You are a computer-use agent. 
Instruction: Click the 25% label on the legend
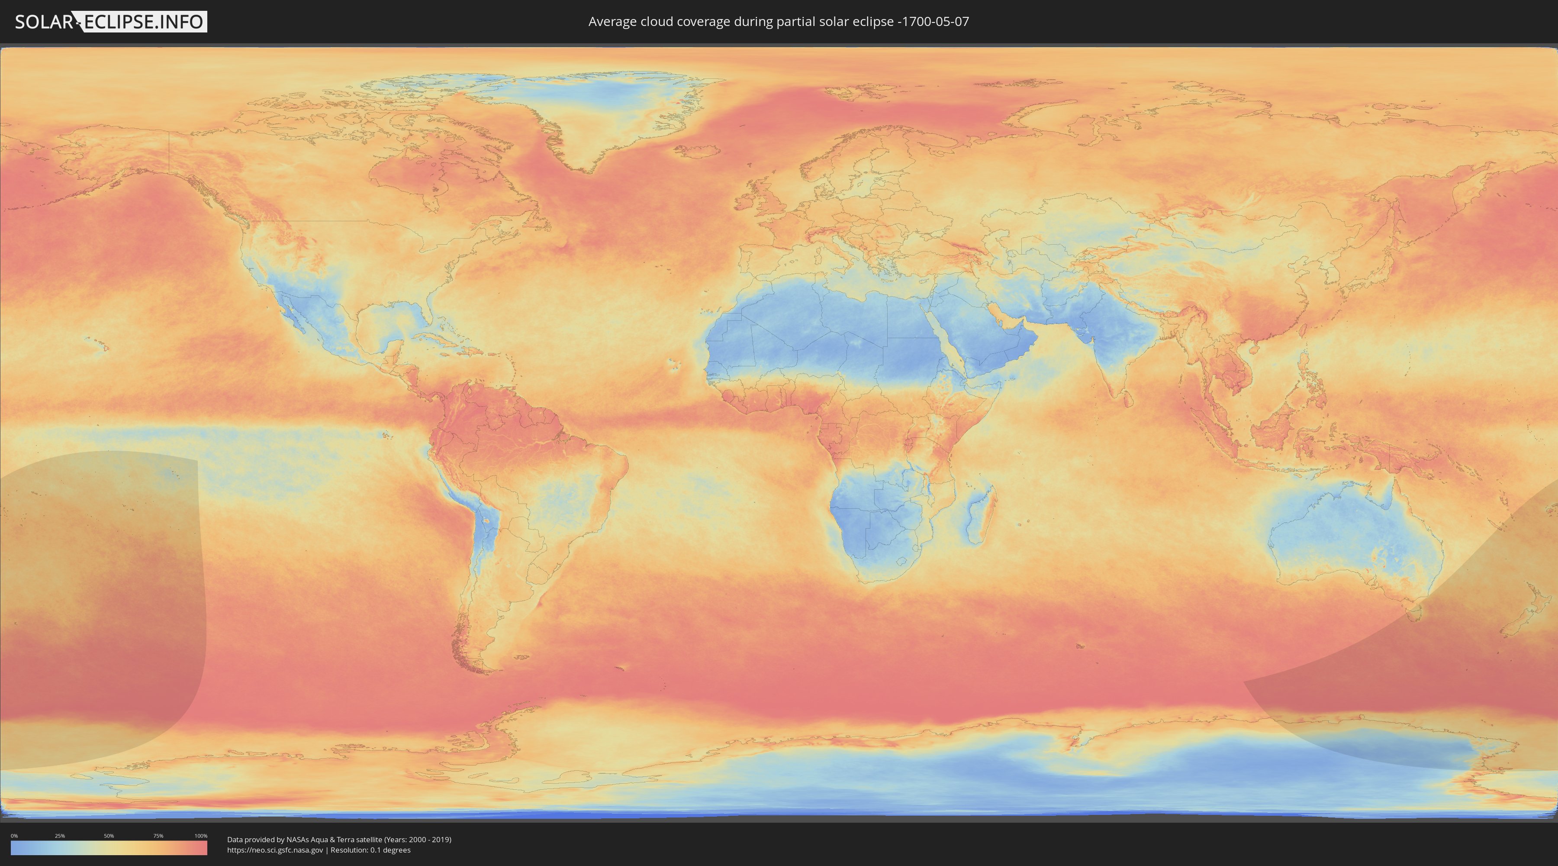coord(60,836)
